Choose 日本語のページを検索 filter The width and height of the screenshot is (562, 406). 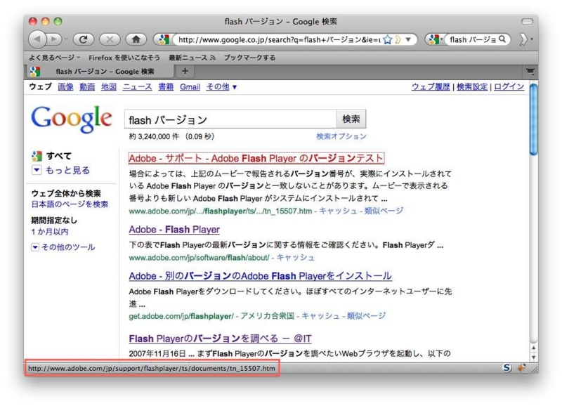point(70,204)
